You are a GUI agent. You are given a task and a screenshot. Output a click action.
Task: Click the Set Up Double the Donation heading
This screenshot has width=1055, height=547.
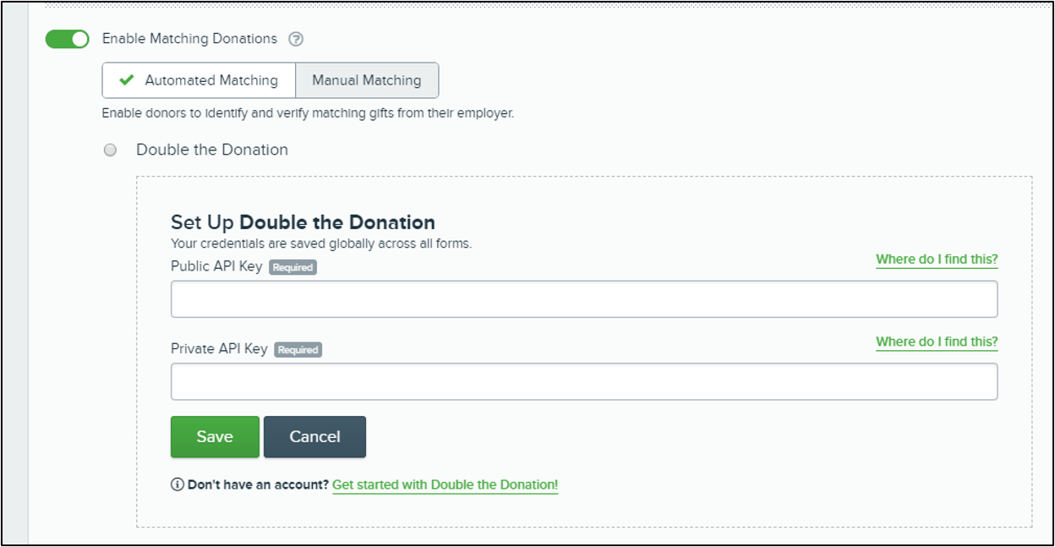coord(303,222)
